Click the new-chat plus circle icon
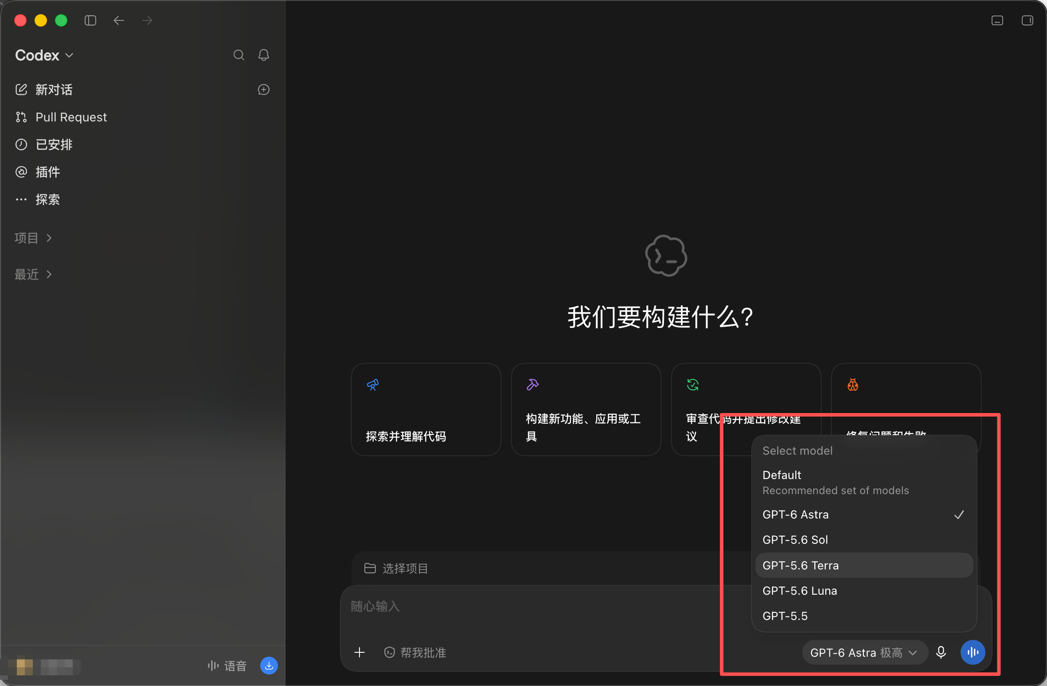Viewport: 1047px width, 686px height. [264, 90]
